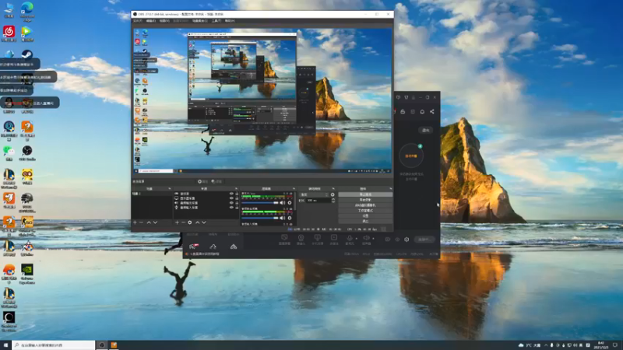Screen dimensions: 623x350
Task: Open source properties gear in Sources toolbar
Action: (x=190, y=222)
